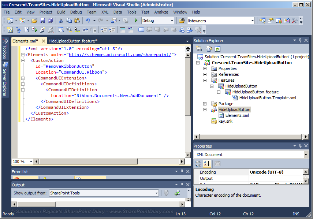
Task: Open the XML Document object dropdown in Properties
Action: pos(306,155)
